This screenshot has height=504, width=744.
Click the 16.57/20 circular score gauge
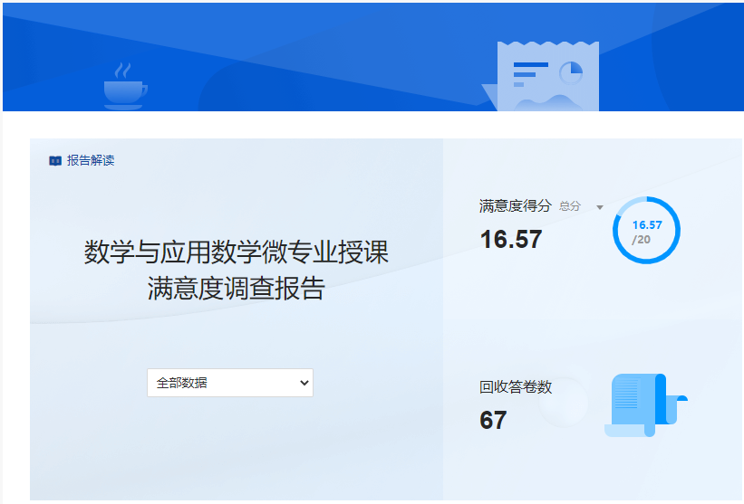pos(646,230)
